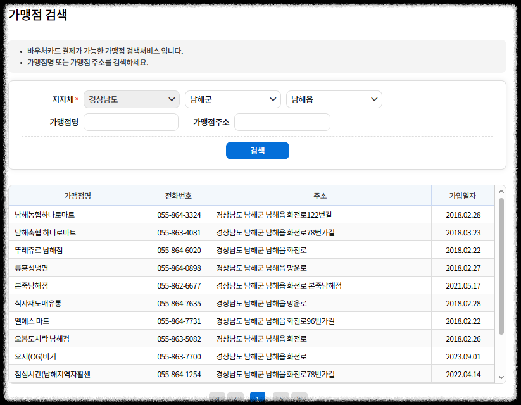Select the 뚜레쥬르 남해점 row name
Viewport: 521px width, 405px height.
[39, 250]
